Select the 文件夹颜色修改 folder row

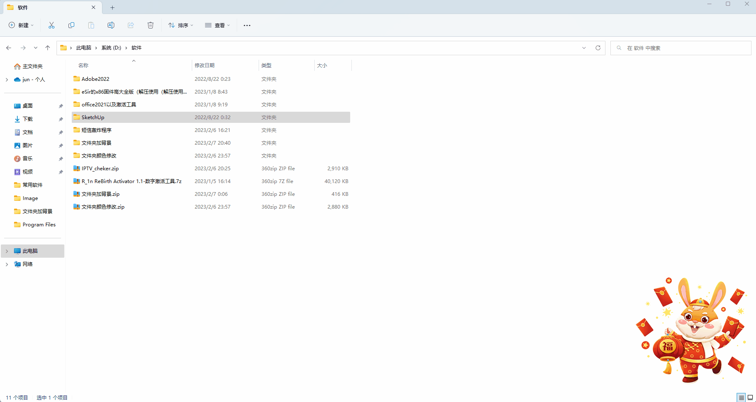point(211,156)
